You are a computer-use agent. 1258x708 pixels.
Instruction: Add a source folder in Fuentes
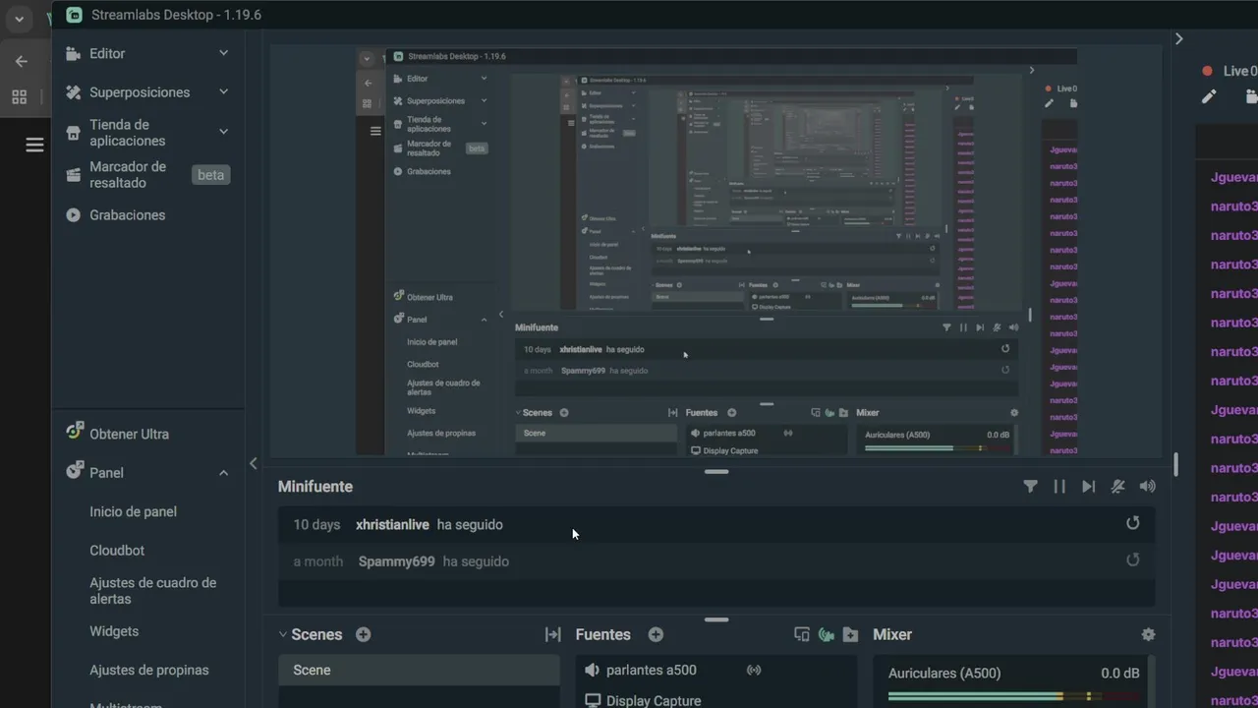tap(850, 634)
